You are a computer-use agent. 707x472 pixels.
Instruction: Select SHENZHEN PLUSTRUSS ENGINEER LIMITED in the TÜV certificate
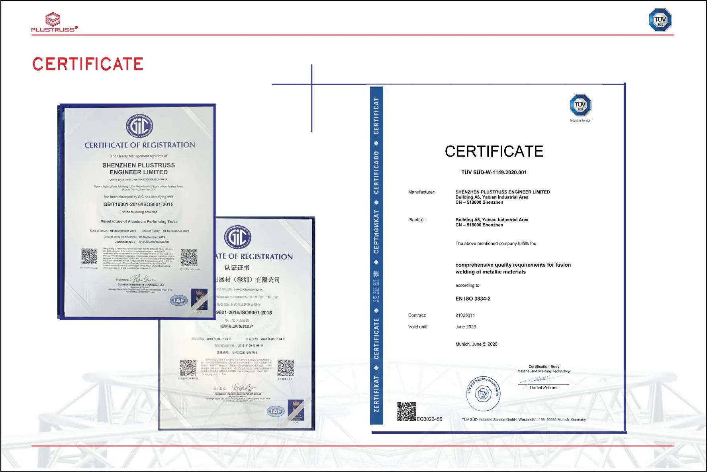(503, 192)
